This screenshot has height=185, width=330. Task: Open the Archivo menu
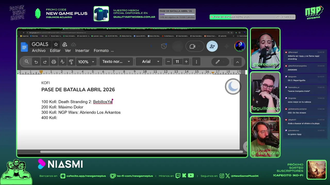click(39, 51)
